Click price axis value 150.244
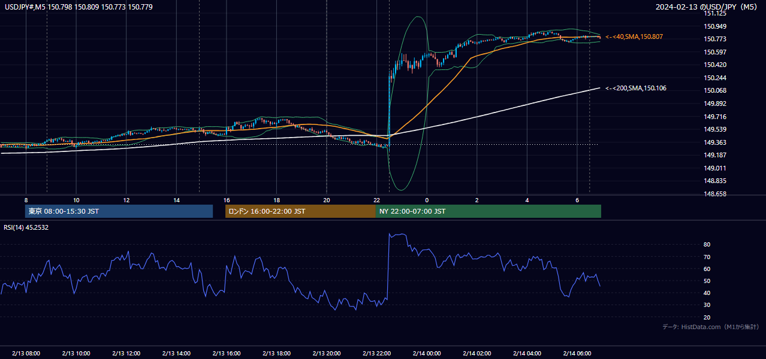 (714, 78)
